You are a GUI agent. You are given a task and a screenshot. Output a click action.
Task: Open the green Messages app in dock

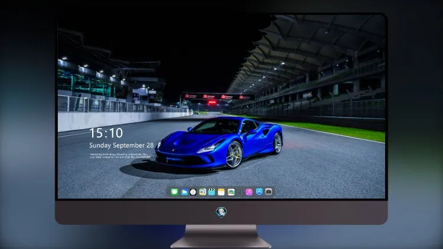click(x=174, y=192)
